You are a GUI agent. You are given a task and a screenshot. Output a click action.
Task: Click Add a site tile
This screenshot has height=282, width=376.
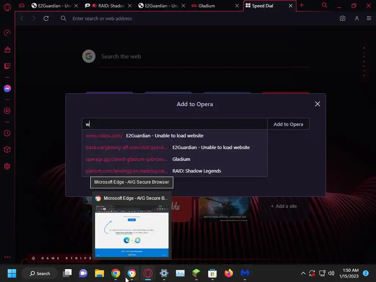pyautogui.click(x=284, y=206)
